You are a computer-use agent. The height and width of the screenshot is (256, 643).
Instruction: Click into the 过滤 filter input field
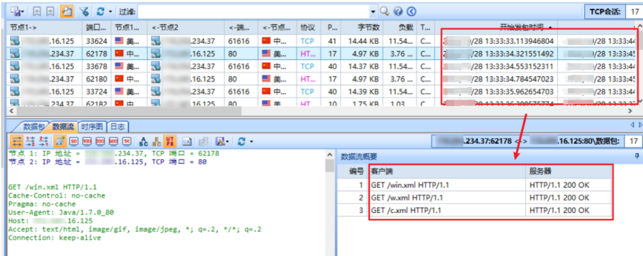(254, 11)
